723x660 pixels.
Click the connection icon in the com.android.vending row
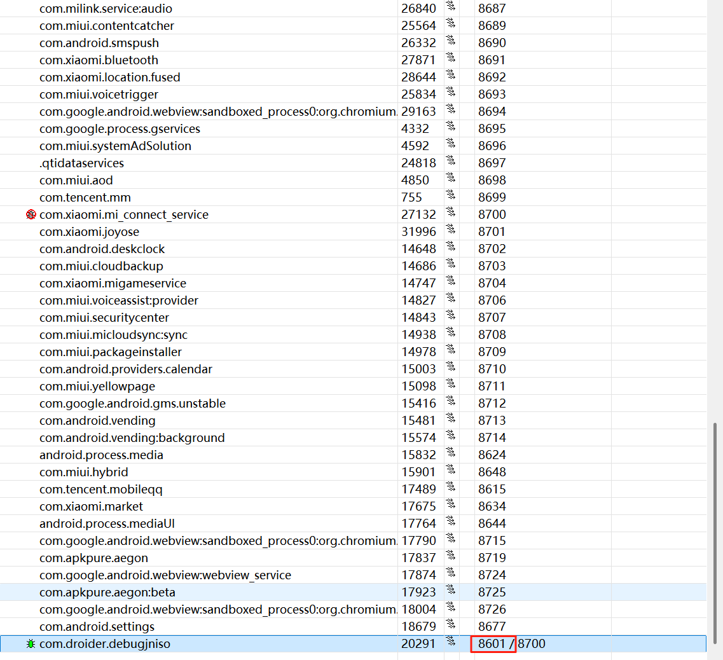tap(451, 418)
